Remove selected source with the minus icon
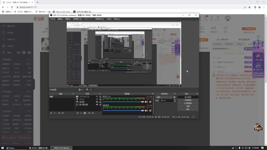267x150 pixels. [x=81, y=113]
